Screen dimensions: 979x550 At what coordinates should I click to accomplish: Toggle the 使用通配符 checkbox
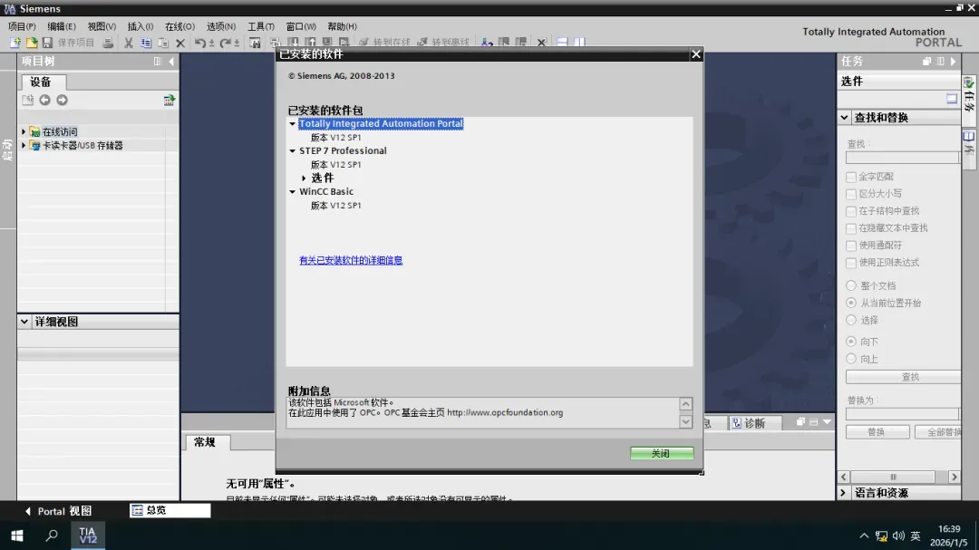coord(851,246)
